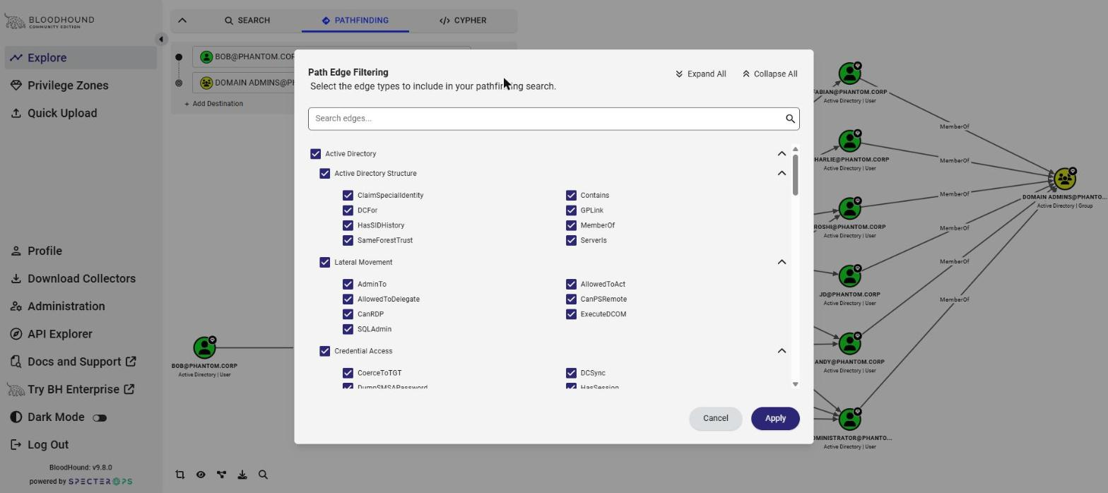Select the Domain Admins group node
The height and width of the screenshot is (493, 1108).
[1065, 179]
